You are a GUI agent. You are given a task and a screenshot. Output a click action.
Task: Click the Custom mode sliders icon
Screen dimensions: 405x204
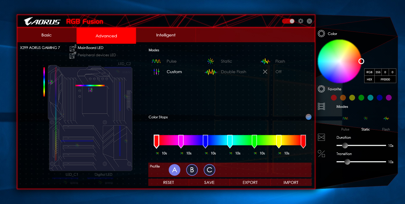pyautogui.click(x=156, y=72)
